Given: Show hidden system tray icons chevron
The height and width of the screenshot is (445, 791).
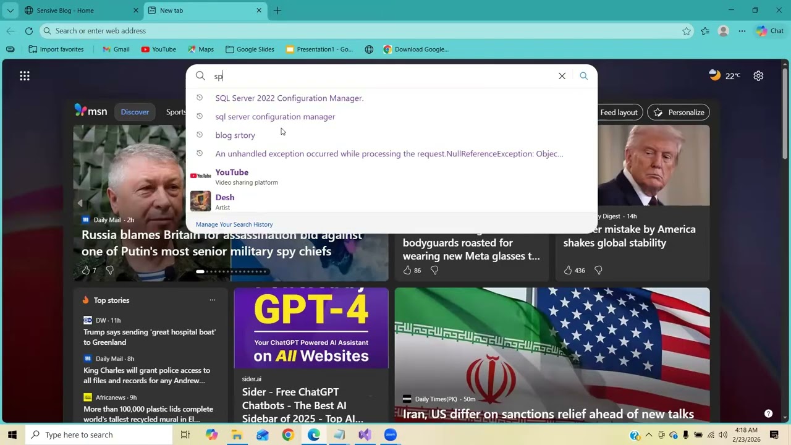Looking at the screenshot, I should [649, 434].
